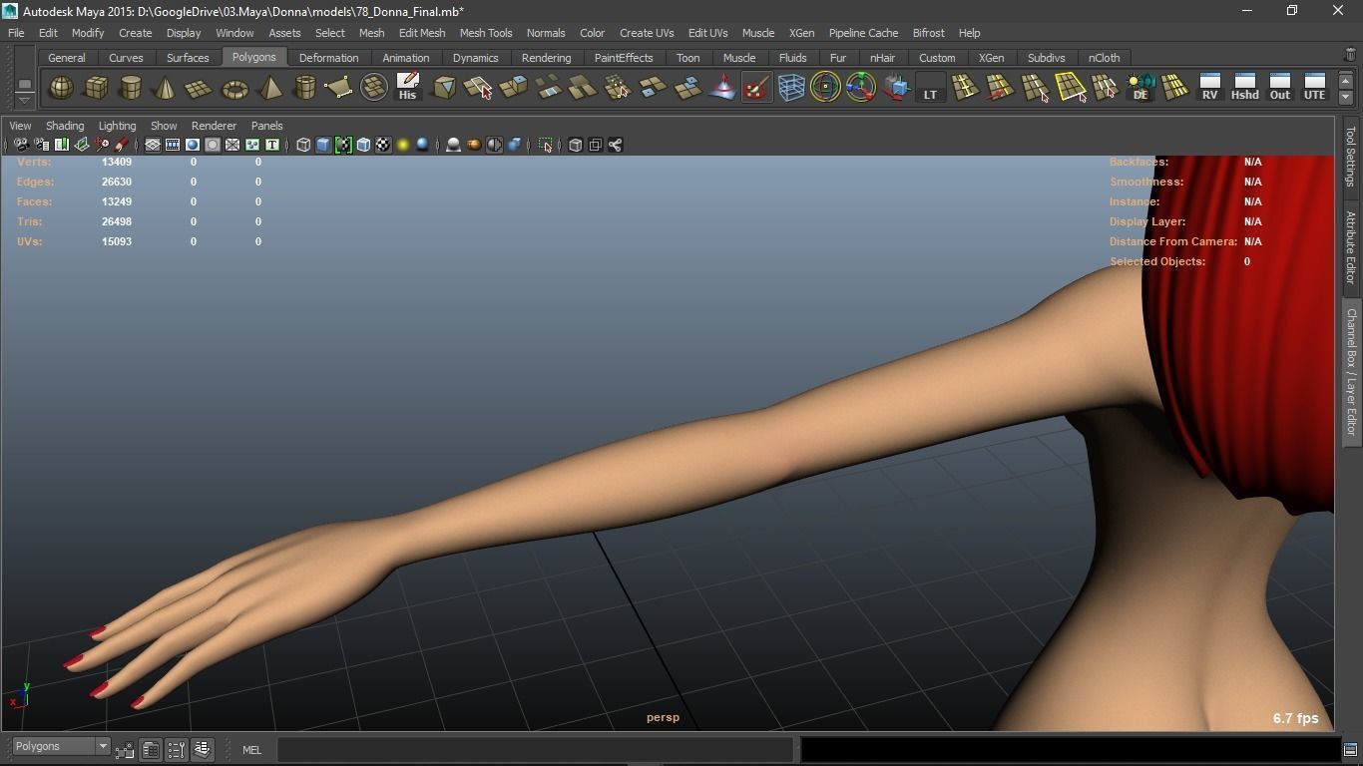1363x766 pixels.
Task: Switch to the nCloth shelf tab
Action: [x=1104, y=58]
